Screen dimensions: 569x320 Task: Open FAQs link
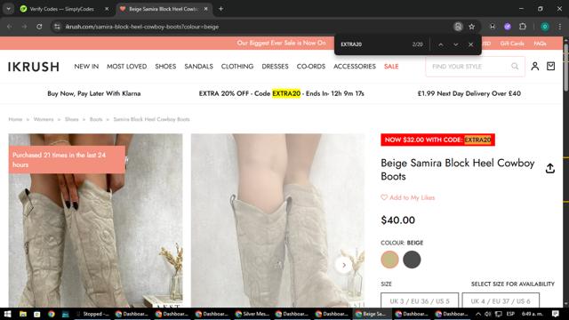click(x=540, y=44)
